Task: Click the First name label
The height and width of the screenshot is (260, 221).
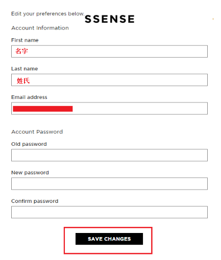Action: [x=25, y=40]
